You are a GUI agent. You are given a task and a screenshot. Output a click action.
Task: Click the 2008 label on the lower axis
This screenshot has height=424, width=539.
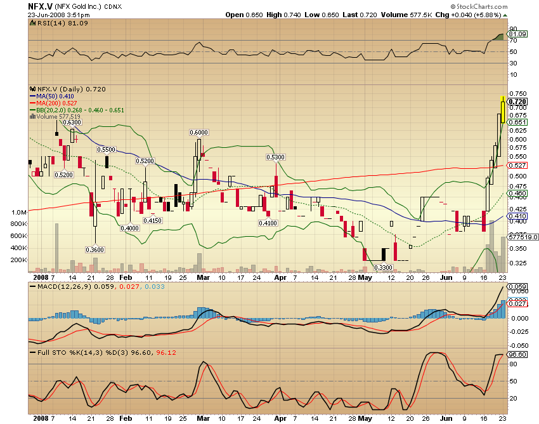coord(39,417)
